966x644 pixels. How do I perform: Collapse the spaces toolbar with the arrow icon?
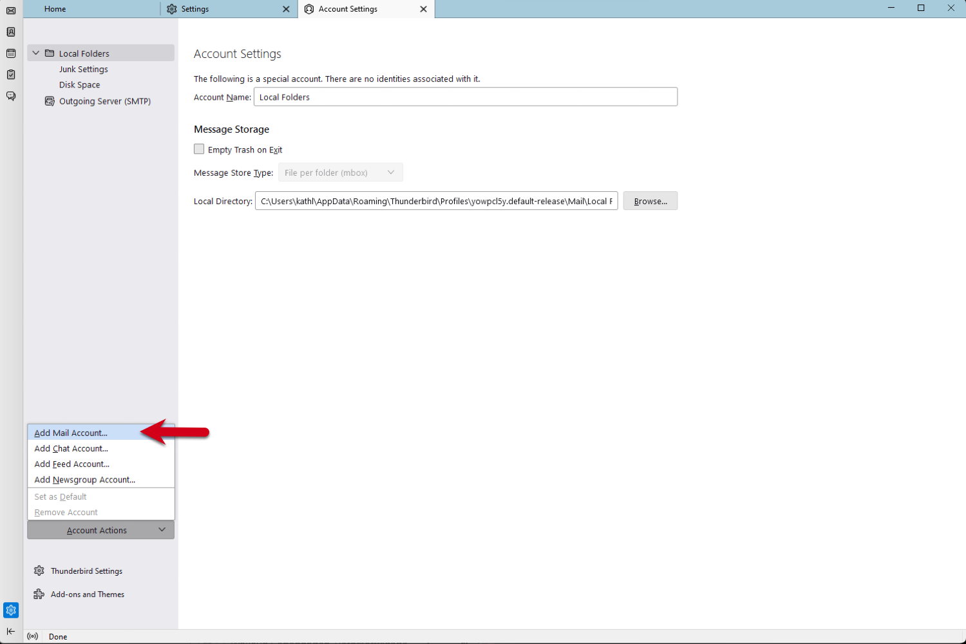pyautogui.click(x=10, y=632)
